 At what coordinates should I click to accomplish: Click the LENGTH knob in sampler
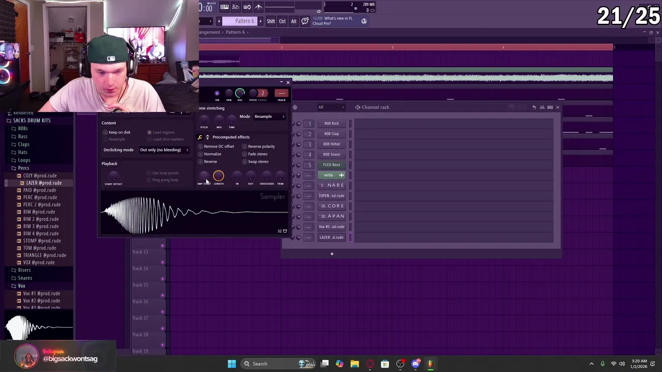pyautogui.click(x=218, y=176)
